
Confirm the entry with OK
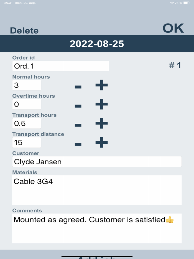[x=173, y=28]
